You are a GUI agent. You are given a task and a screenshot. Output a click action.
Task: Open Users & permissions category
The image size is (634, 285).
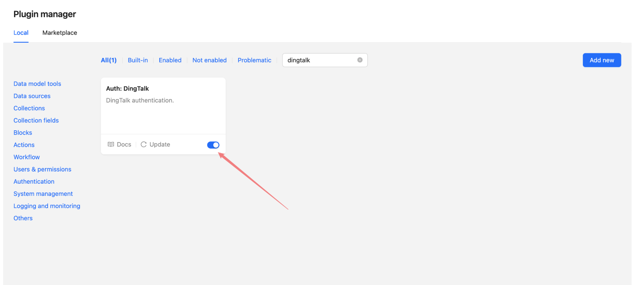(x=42, y=169)
